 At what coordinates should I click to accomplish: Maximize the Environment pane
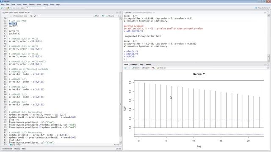120,149
